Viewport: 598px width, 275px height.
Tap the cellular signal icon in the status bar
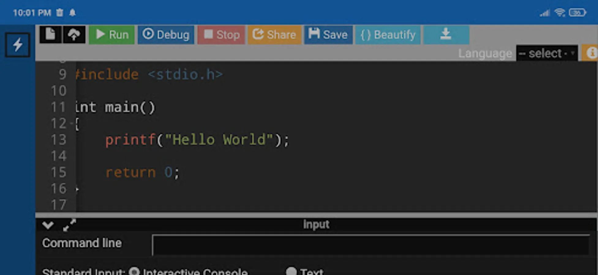coord(545,13)
